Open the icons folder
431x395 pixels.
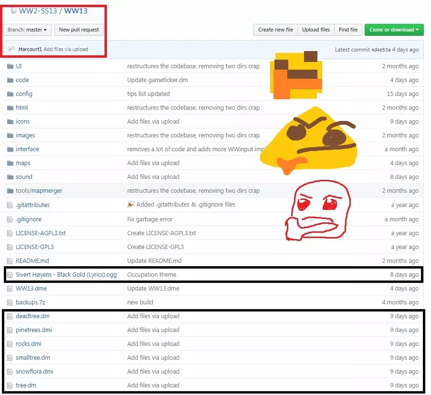pos(22,122)
